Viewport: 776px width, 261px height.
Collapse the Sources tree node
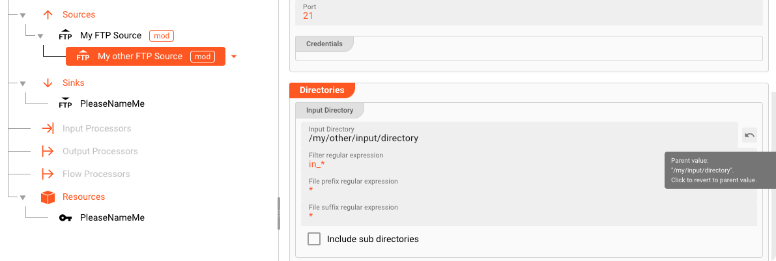pos(23,15)
